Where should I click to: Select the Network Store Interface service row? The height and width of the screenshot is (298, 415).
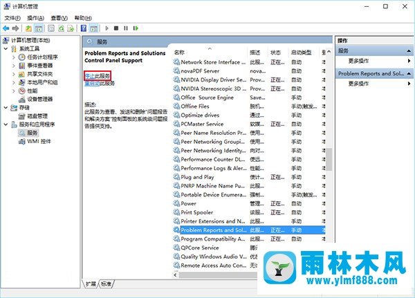(x=249, y=62)
